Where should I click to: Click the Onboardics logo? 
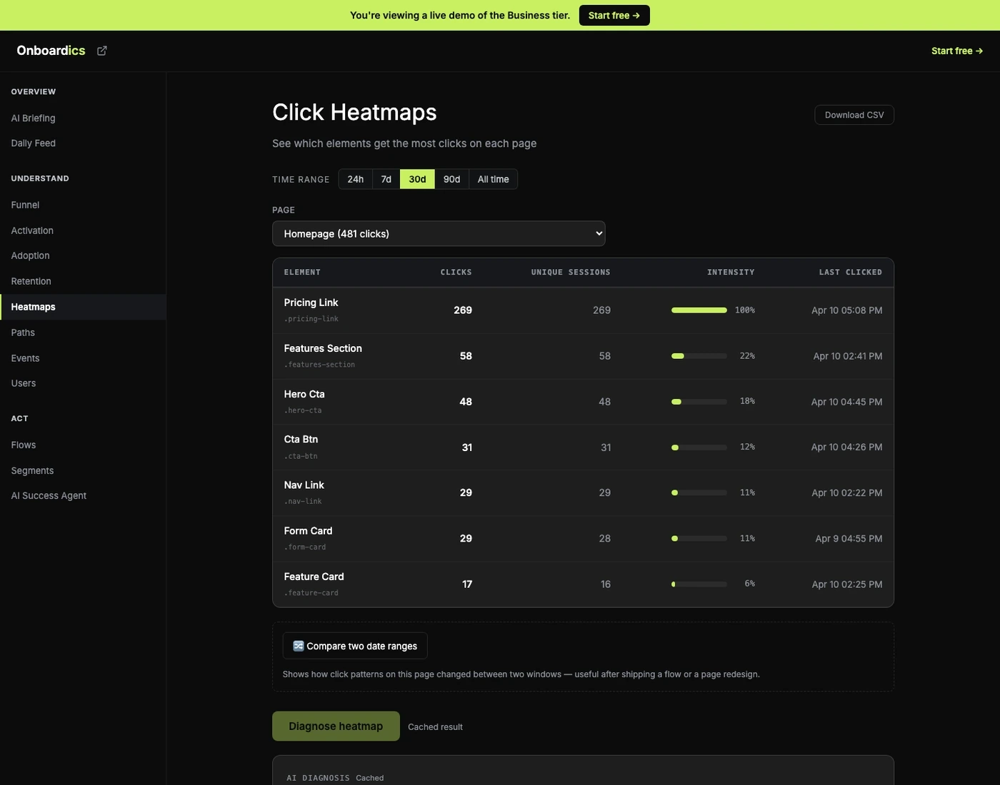(x=51, y=51)
